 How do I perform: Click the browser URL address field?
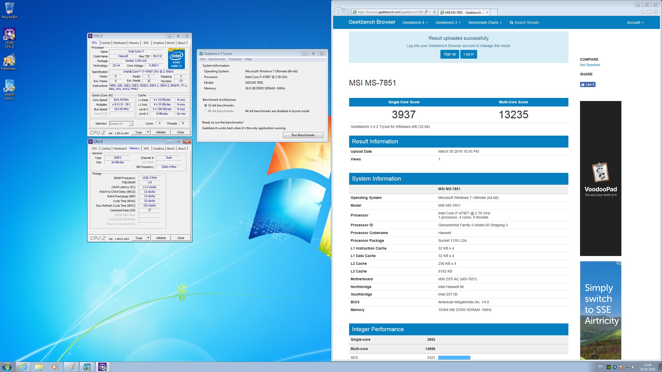point(390,12)
